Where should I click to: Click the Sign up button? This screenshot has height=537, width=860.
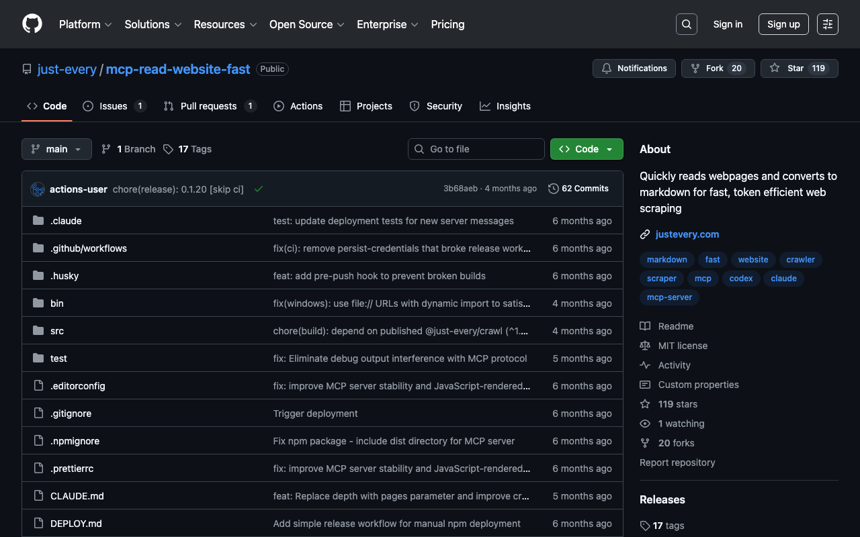pyautogui.click(x=783, y=24)
